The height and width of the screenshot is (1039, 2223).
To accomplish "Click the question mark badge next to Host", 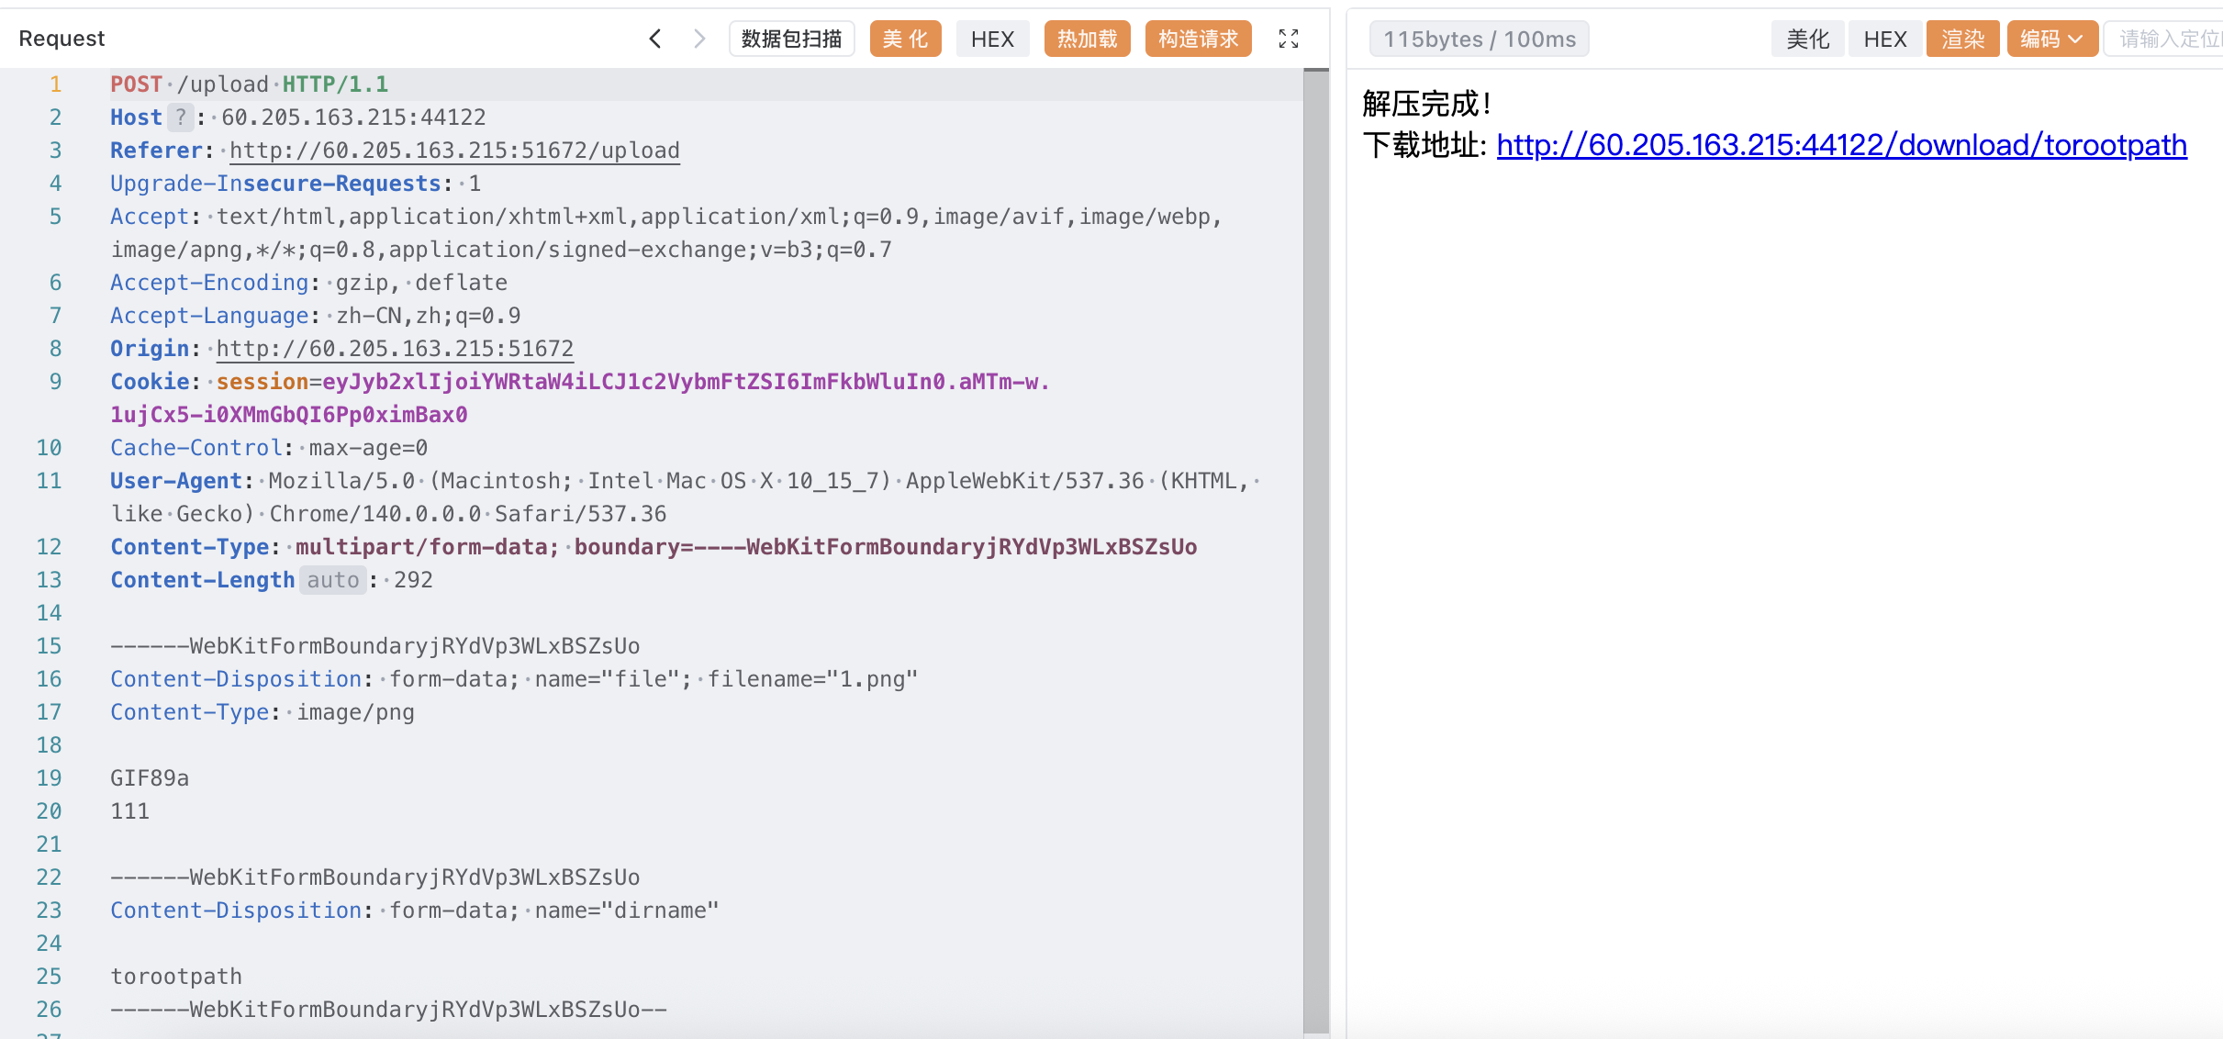I will [x=181, y=117].
